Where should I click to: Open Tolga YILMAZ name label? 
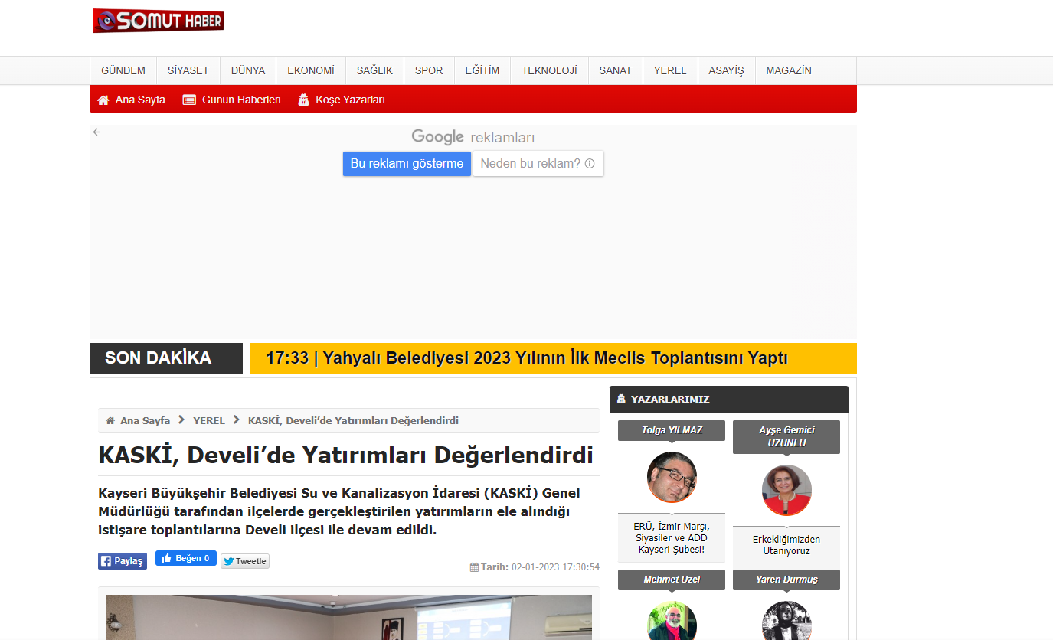672,430
